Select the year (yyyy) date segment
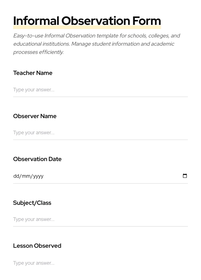 coord(38,176)
